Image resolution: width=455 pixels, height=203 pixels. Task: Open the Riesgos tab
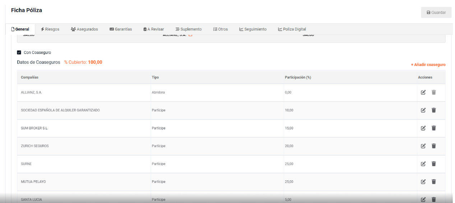click(x=50, y=29)
